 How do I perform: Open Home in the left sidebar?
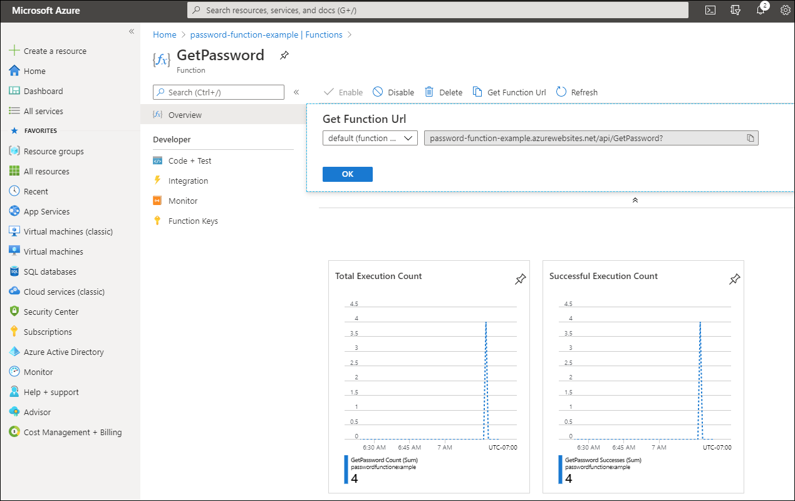click(x=34, y=71)
